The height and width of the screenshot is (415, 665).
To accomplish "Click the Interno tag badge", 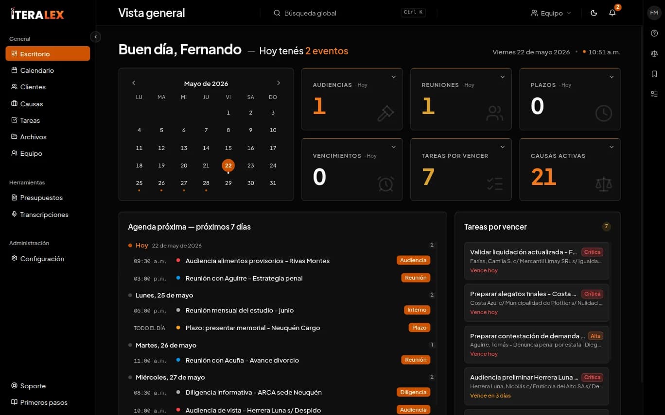I will coord(417,310).
